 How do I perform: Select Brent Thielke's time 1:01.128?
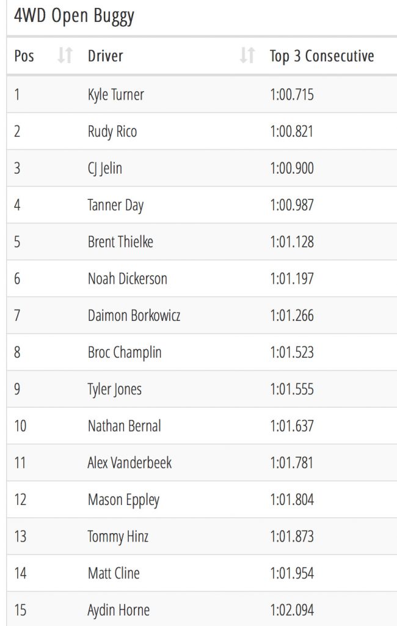292,242
